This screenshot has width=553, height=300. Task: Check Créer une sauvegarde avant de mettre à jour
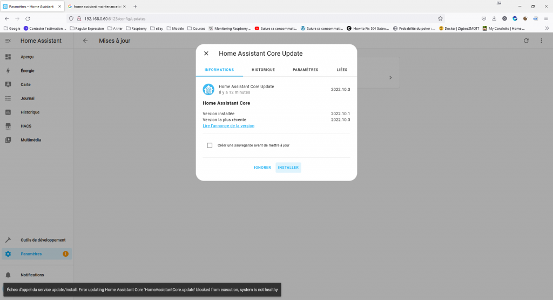210,145
